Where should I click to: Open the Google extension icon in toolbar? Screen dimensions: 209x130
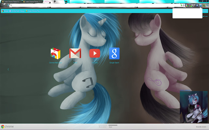coord(187,5)
